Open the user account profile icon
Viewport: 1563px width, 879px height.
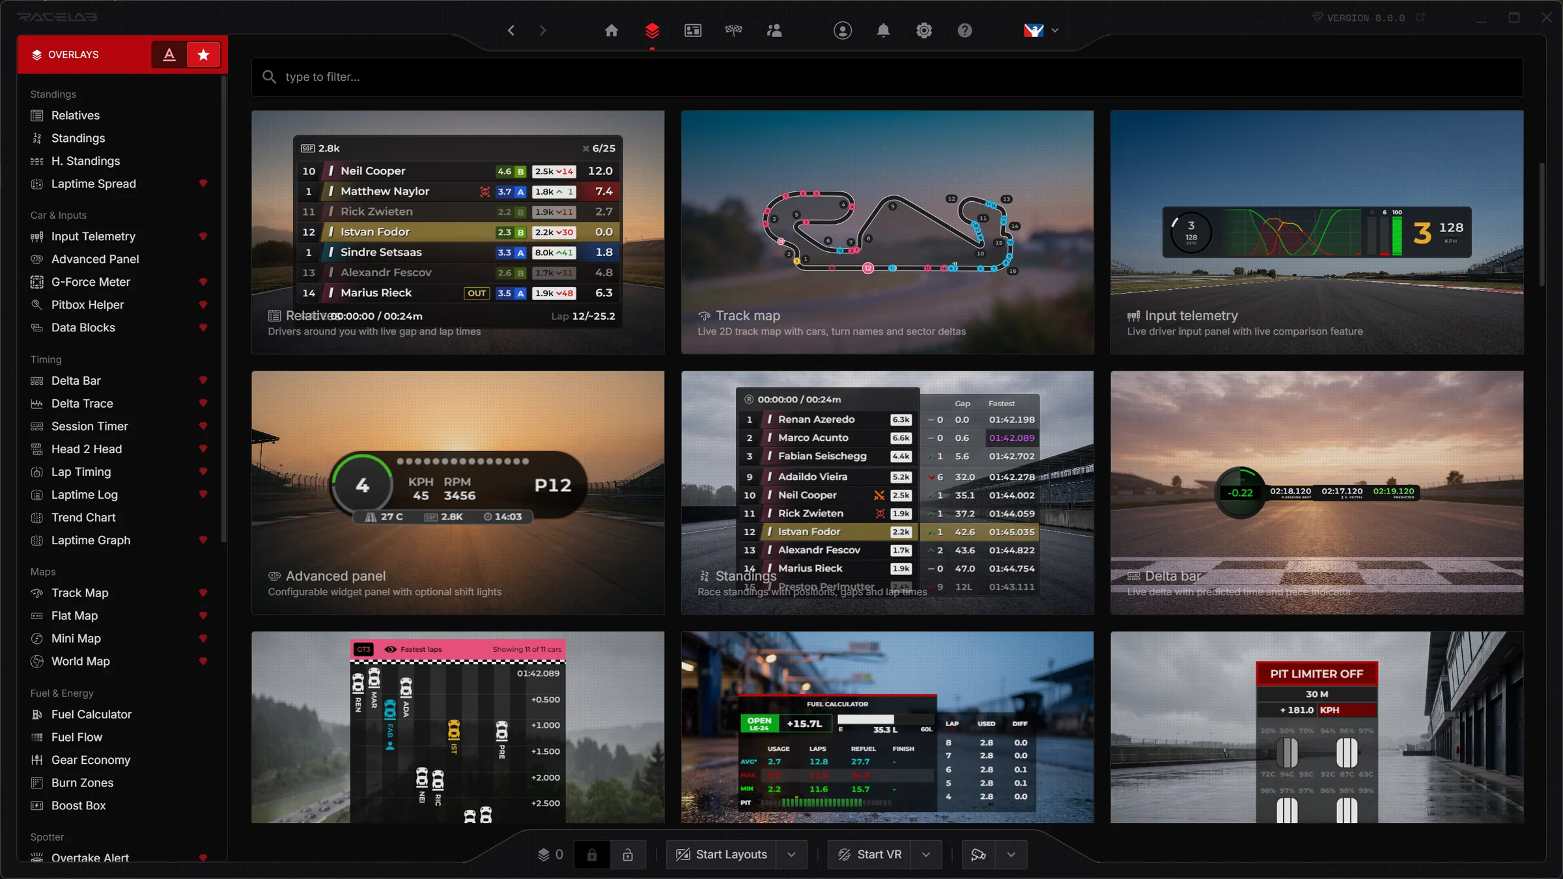(x=843, y=31)
